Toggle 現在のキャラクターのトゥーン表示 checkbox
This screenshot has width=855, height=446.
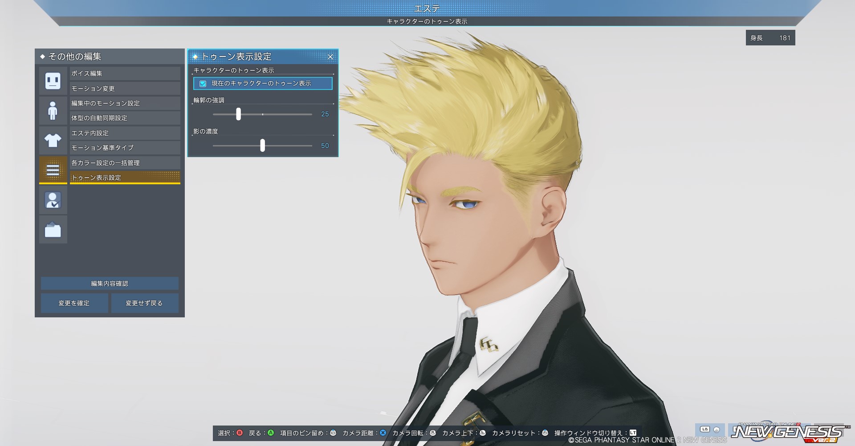coord(203,84)
